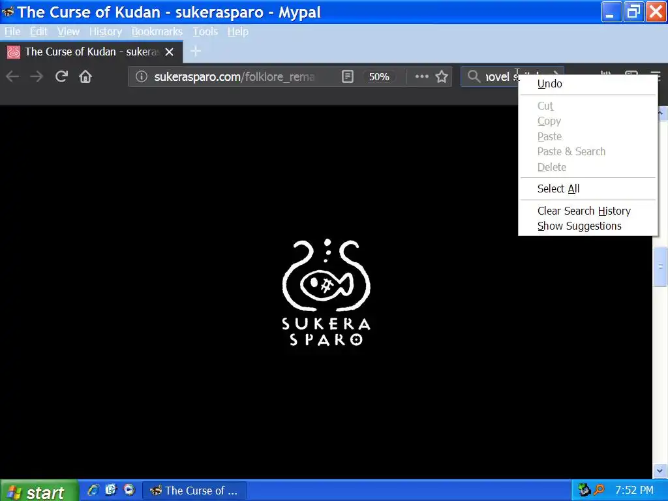Open the Windows Start menu

(39, 491)
